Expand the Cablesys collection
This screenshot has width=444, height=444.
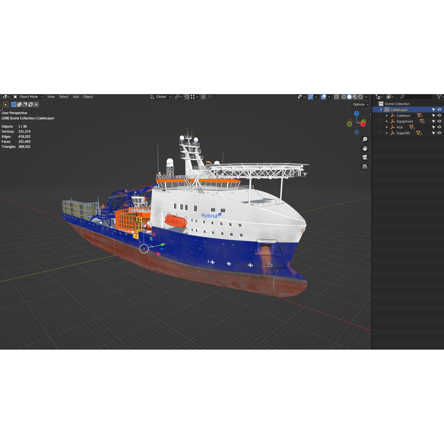[387, 115]
